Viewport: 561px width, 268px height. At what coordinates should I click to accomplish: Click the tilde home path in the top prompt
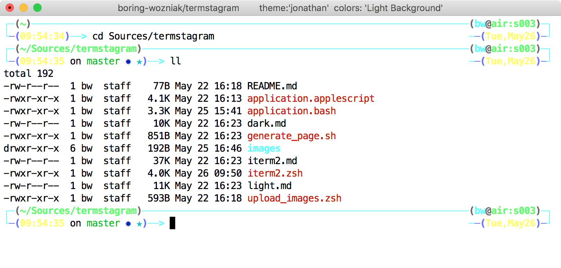click(x=23, y=24)
